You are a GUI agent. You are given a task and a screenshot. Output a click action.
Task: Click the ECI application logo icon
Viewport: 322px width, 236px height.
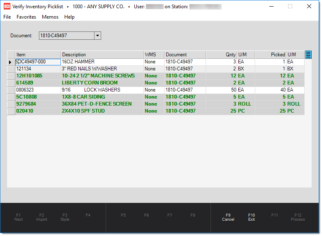(x=7, y=6)
